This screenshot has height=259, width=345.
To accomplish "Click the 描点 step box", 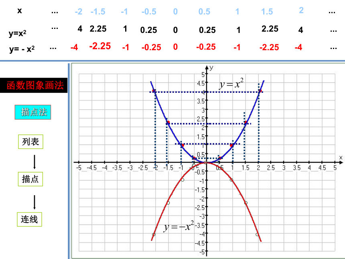I will click(30, 179).
